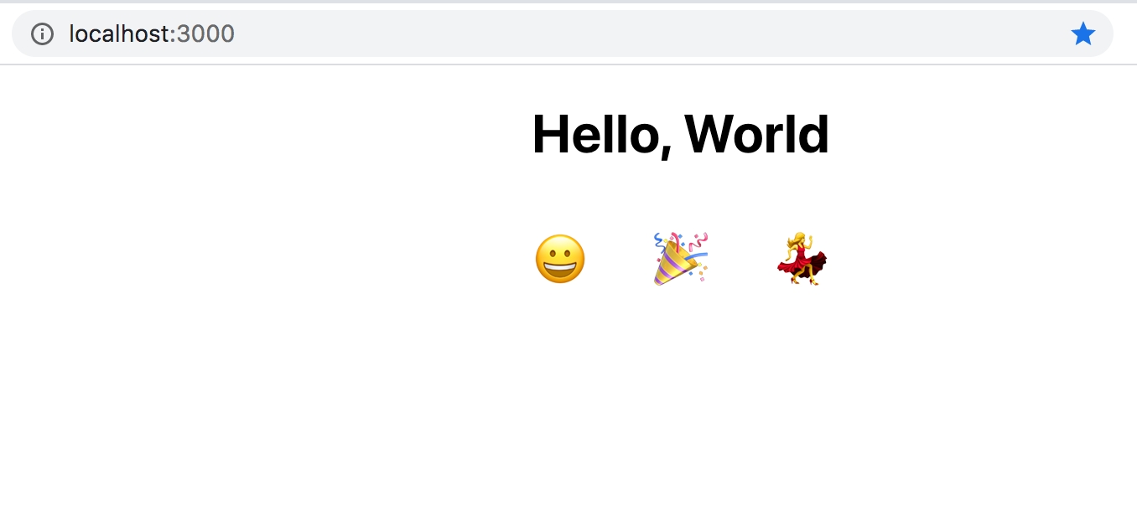Image resolution: width=1137 pixels, height=526 pixels.
Task: Click the grinning face emoji
Action: tap(559, 259)
